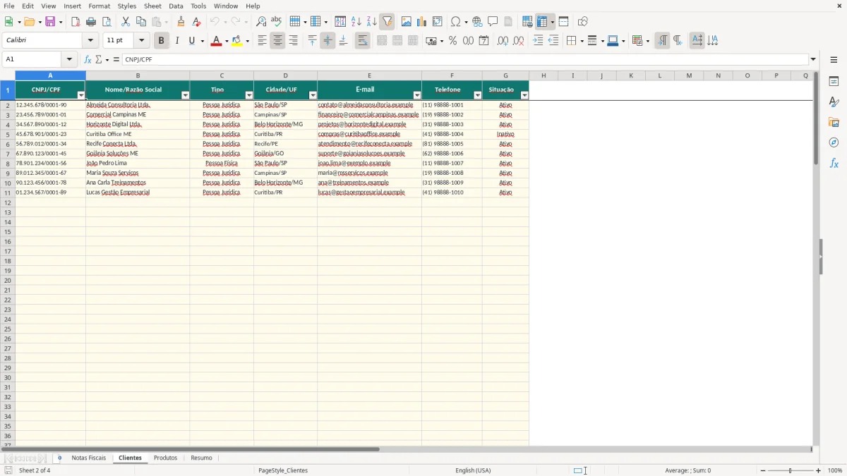Click the Print icon in toolbar
Screen dimensions: 847x476
click(x=91, y=22)
